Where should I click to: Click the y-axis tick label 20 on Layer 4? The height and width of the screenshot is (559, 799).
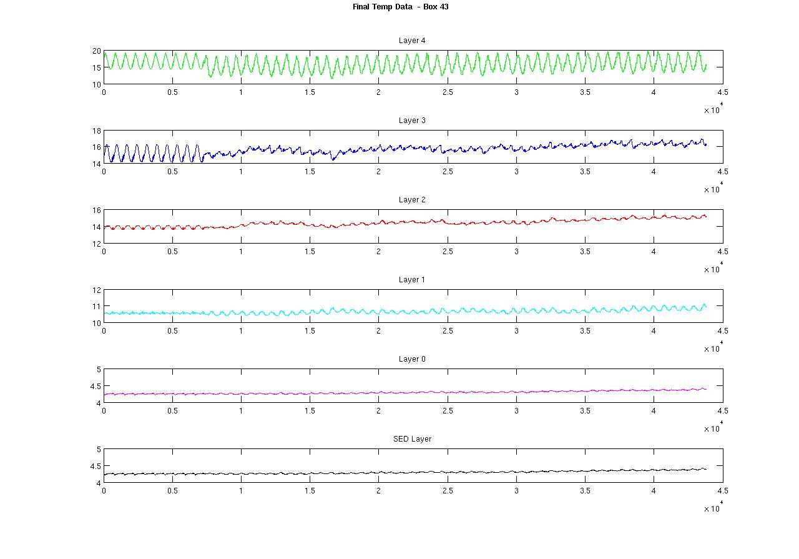(x=97, y=51)
